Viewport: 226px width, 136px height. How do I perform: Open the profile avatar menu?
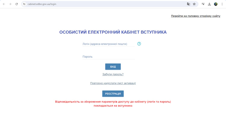coord(216,4)
